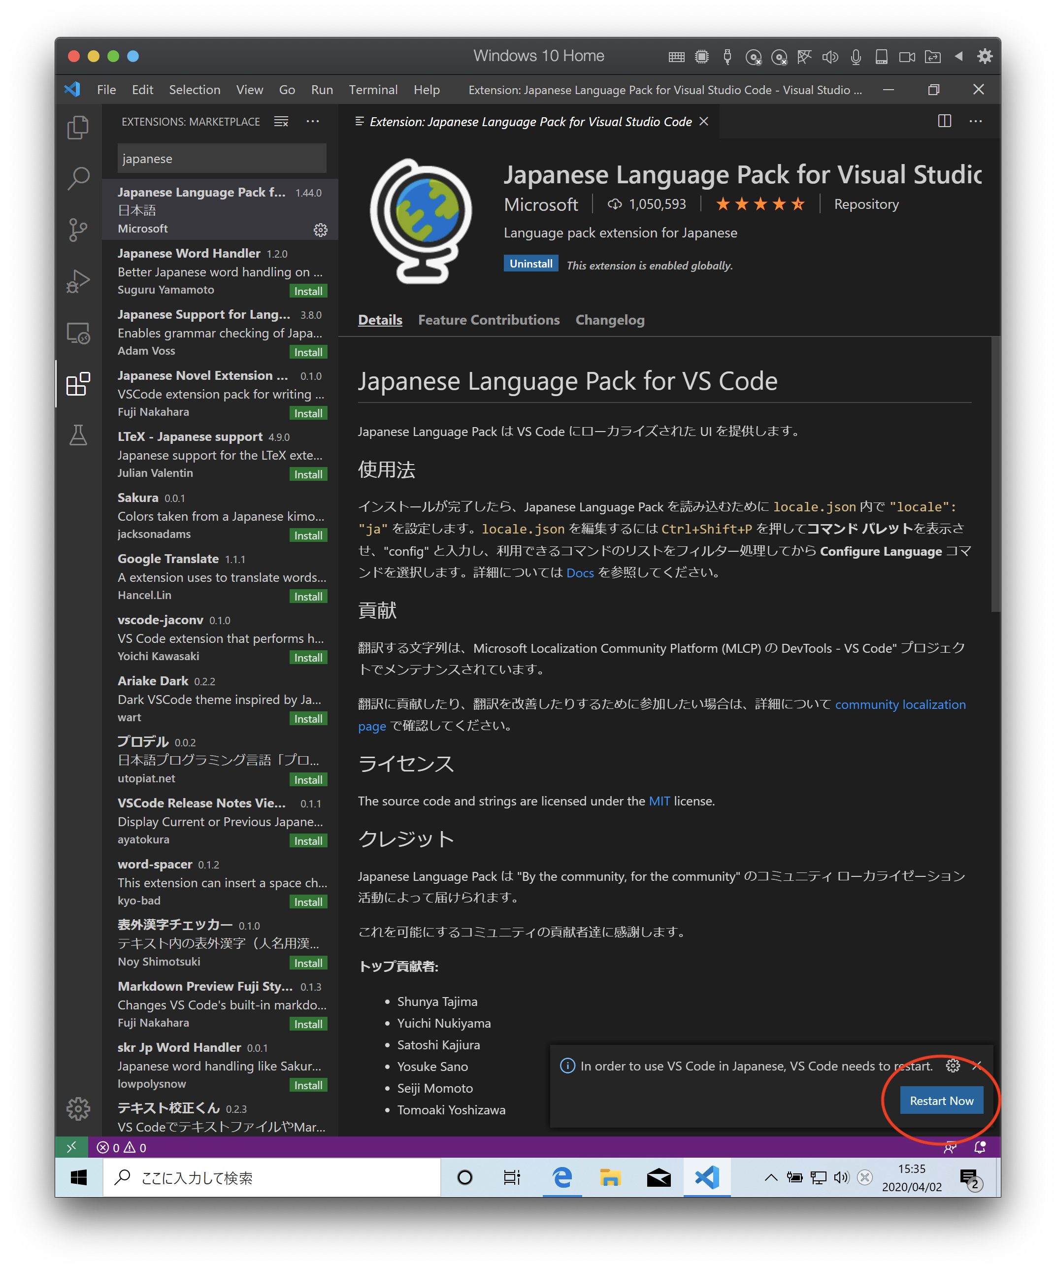Click the taskbar clock showing 15:35
This screenshot has height=1270, width=1056.
[x=912, y=1177]
